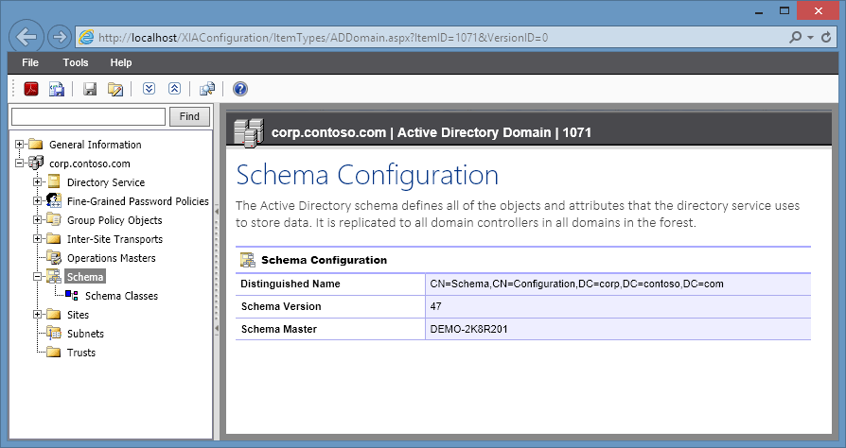Viewport: 846px width, 448px height.
Task: Click the Inter-Site Transports folder icon
Action: (54, 238)
